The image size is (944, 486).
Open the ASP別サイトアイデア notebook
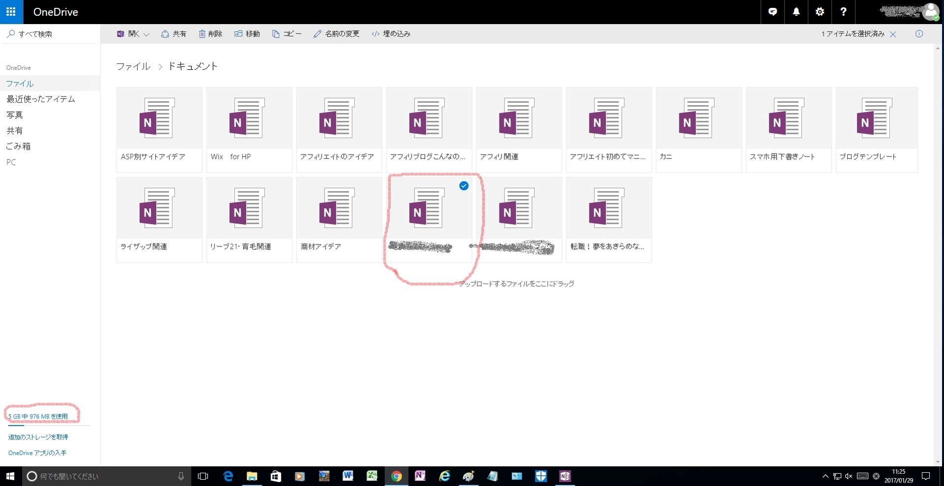(159, 130)
